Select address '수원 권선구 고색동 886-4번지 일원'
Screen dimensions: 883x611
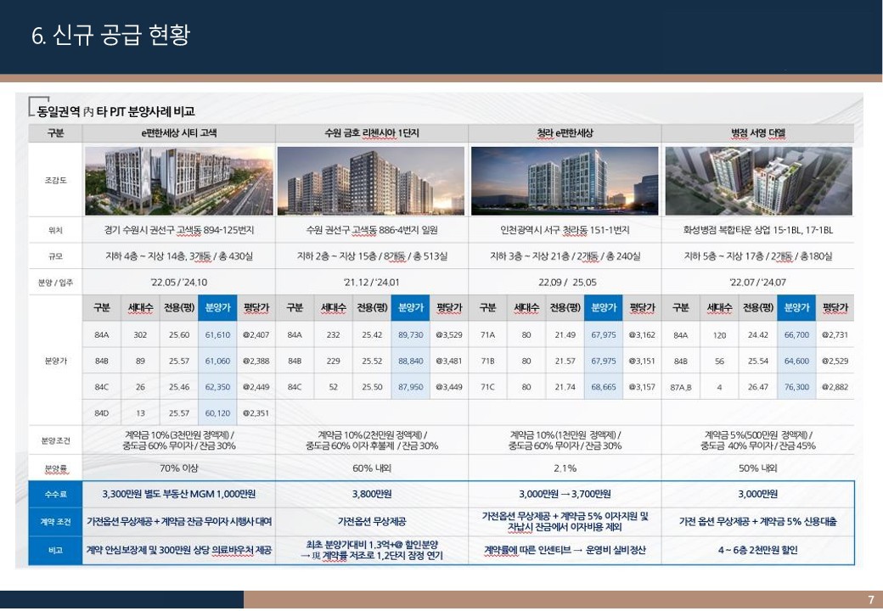[x=372, y=230]
